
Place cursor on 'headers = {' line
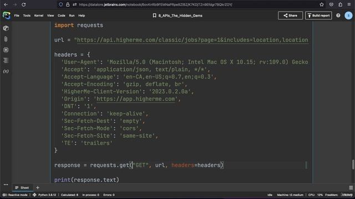[72, 55]
